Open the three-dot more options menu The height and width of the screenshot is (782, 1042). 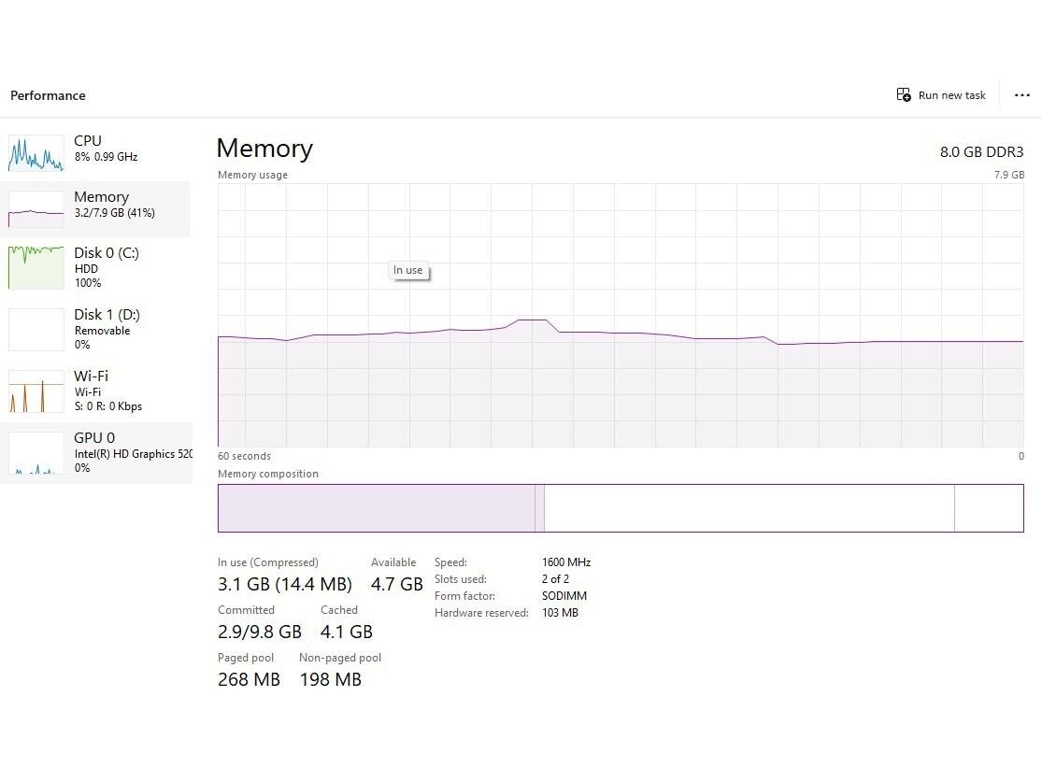tap(1021, 95)
